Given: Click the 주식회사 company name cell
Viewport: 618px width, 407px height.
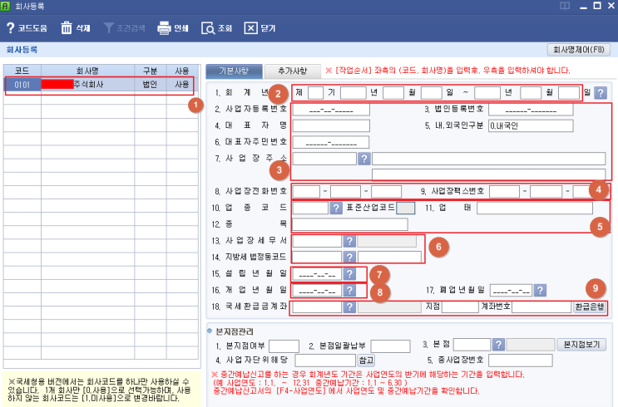Looking at the screenshot, I should tap(87, 85).
